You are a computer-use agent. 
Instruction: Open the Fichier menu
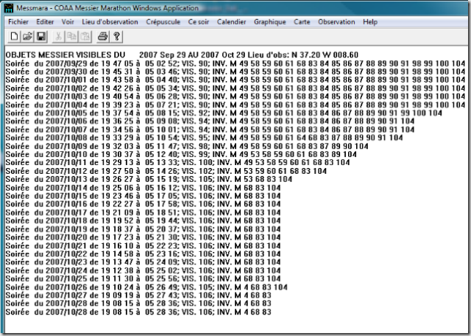click(x=20, y=22)
